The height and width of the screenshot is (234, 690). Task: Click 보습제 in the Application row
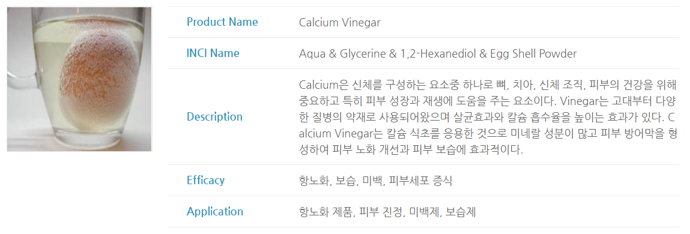pyautogui.click(x=461, y=212)
